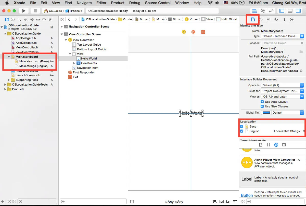Go forward in editor history
Screen dimensions: 306x206
coord(76,19)
